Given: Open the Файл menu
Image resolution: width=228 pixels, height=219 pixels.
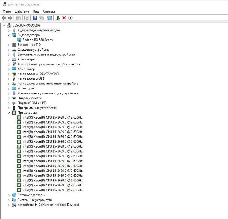Looking at the screenshot, I should coord(7,11).
